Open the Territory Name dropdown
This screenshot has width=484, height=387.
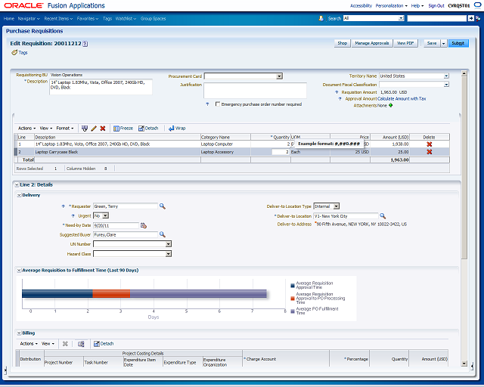coord(446,76)
